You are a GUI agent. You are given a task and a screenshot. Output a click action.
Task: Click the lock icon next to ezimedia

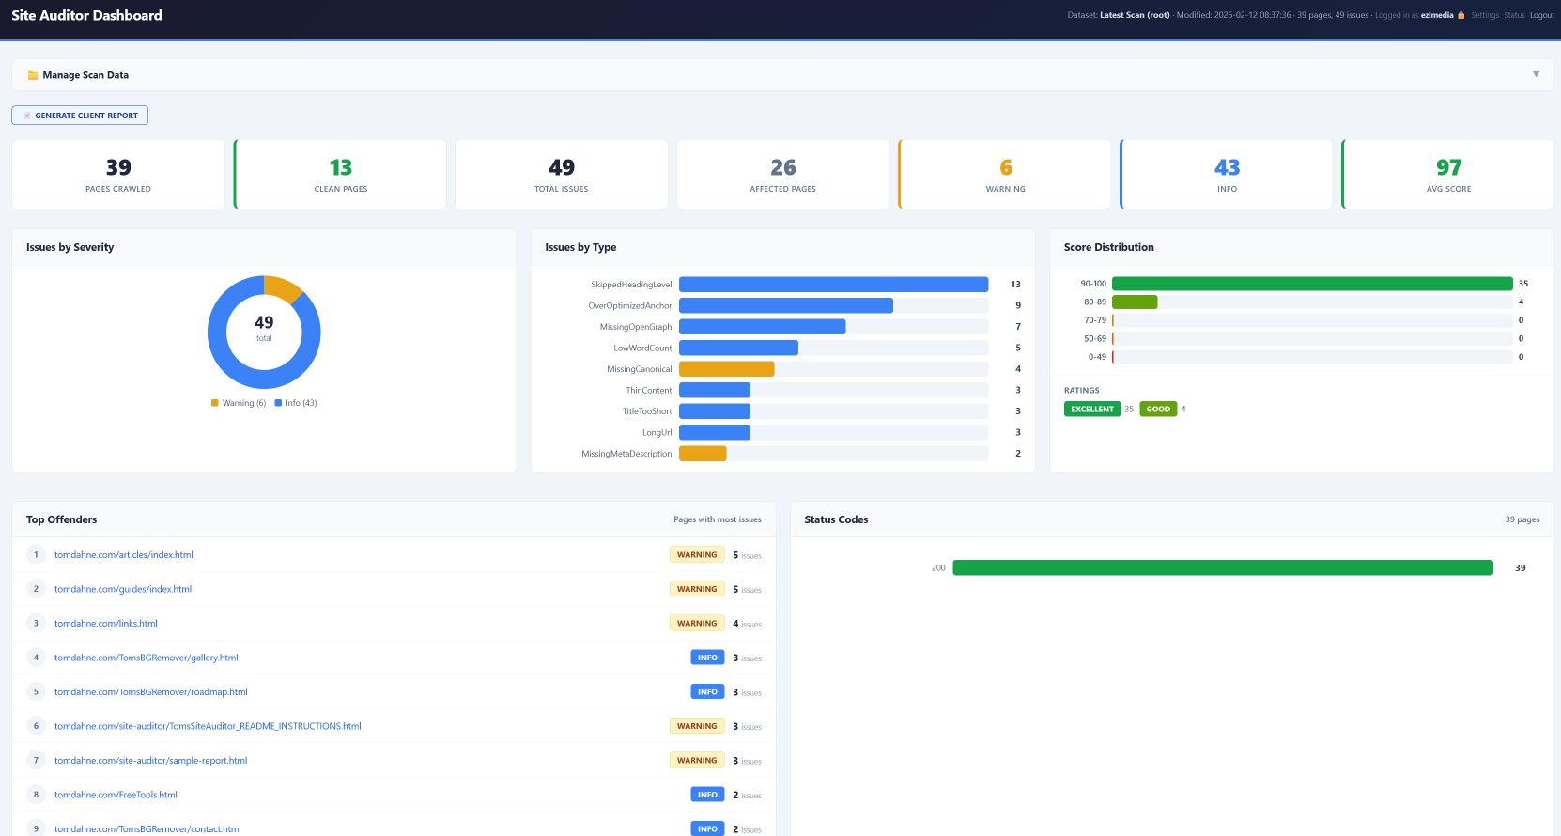pyautogui.click(x=1461, y=15)
